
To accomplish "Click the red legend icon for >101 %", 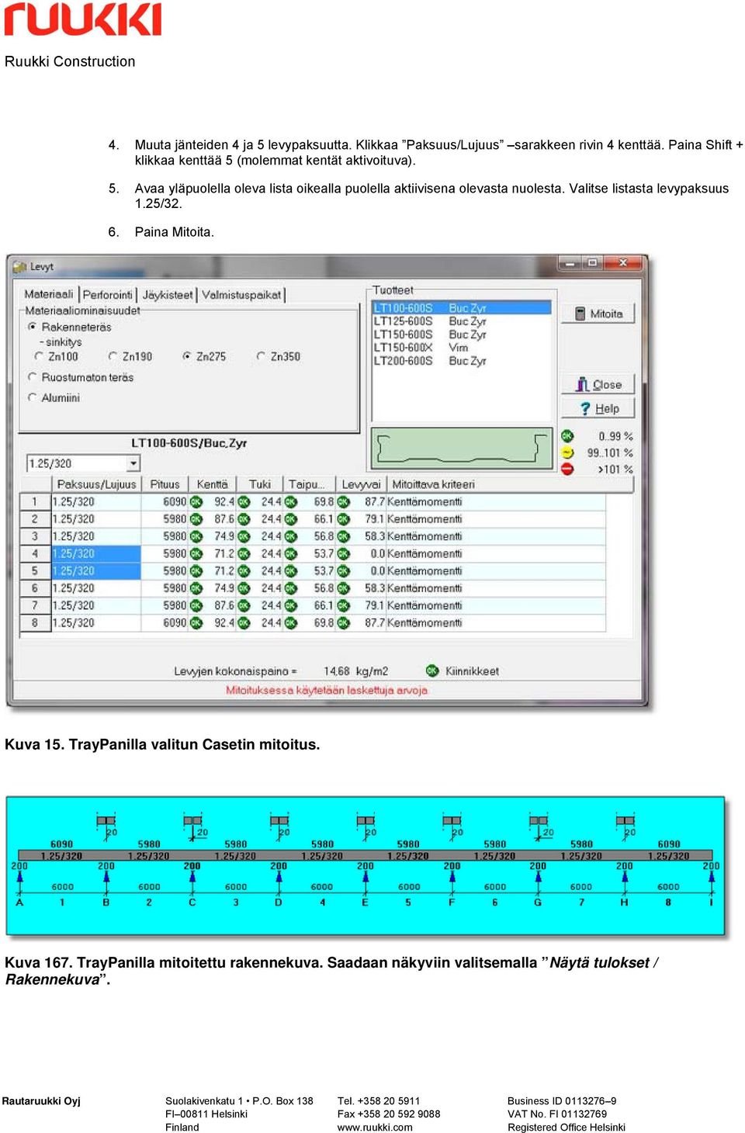I will (567, 469).
